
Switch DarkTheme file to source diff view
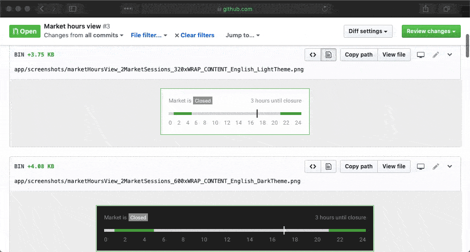313,166
